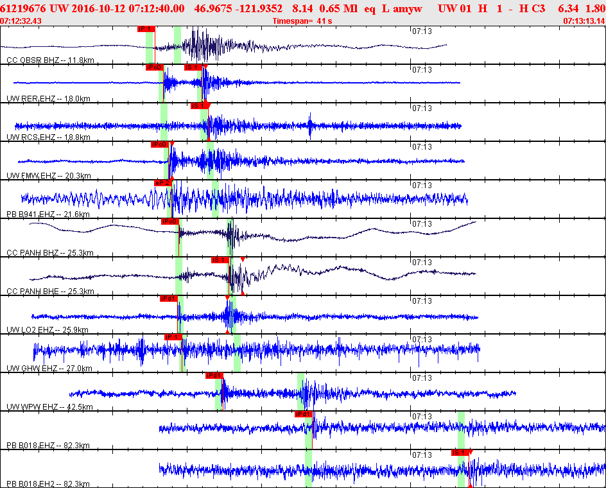Image resolution: width=606 pixels, height=488 pixels.
Task: Select the iS 1 pick flag on RER trace
Action: 193,67
